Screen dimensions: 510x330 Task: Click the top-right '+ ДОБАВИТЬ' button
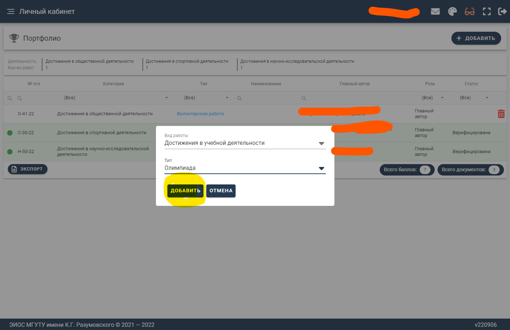[476, 38]
